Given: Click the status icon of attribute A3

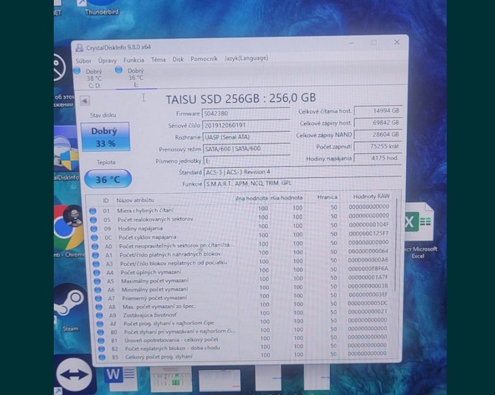Looking at the screenshot, I should (96, 264).
